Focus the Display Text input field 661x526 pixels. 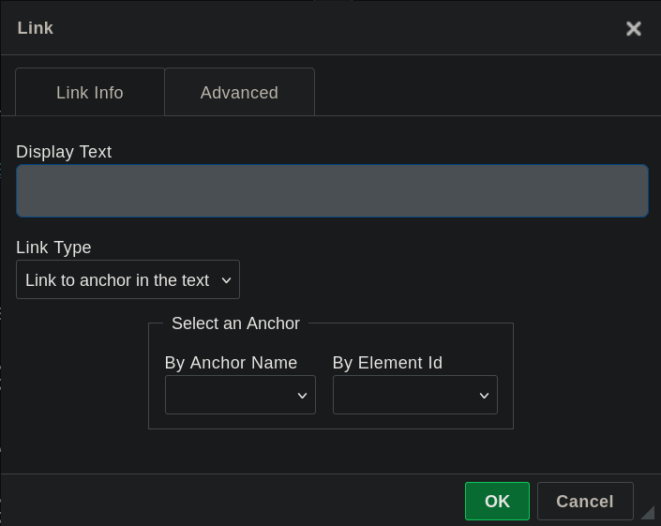coord(332,191)
